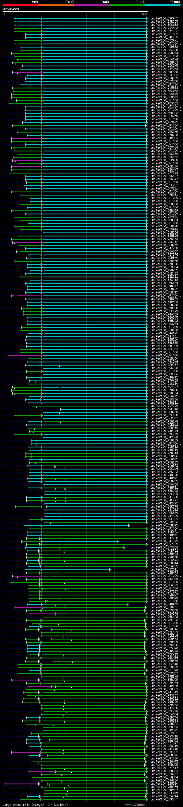Click hit label UniRef100_Q641W4
The image size is (183, 807).
tap(164, 59)
